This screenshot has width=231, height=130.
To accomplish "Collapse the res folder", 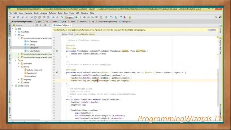I will point(16,60).
